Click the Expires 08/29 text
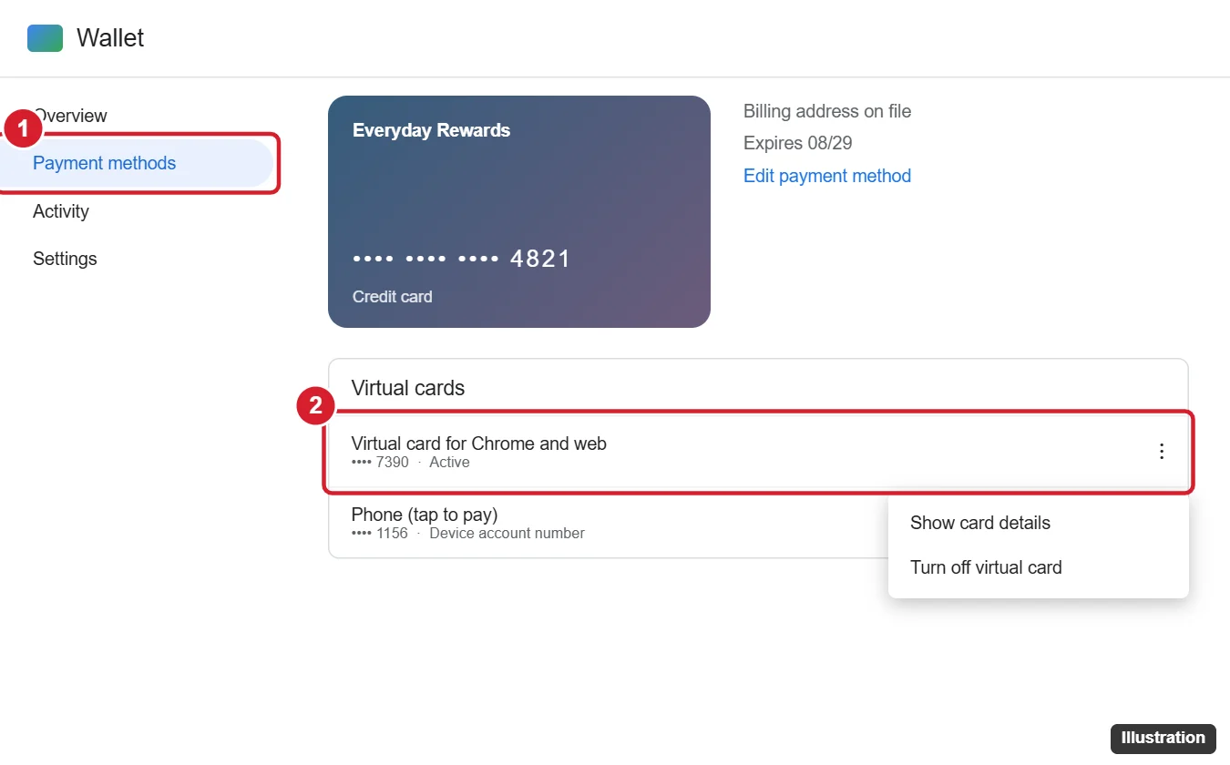This screenshot has width=1230, height=765. 798,143
